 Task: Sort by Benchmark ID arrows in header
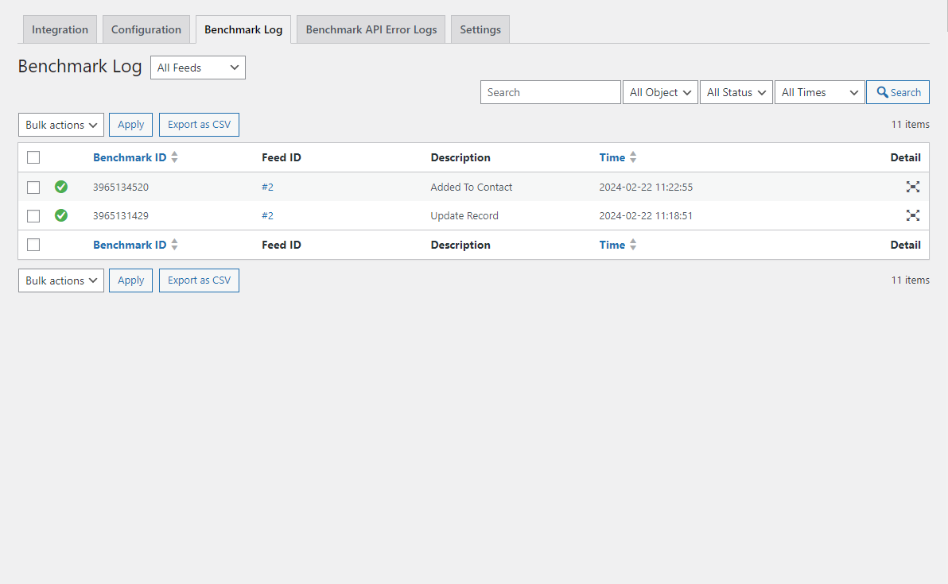[x=175, y=157]
